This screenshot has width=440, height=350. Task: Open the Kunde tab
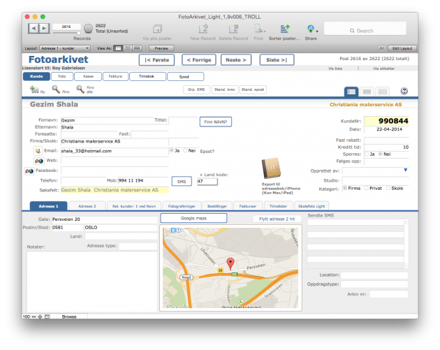(x=36, y=76)
